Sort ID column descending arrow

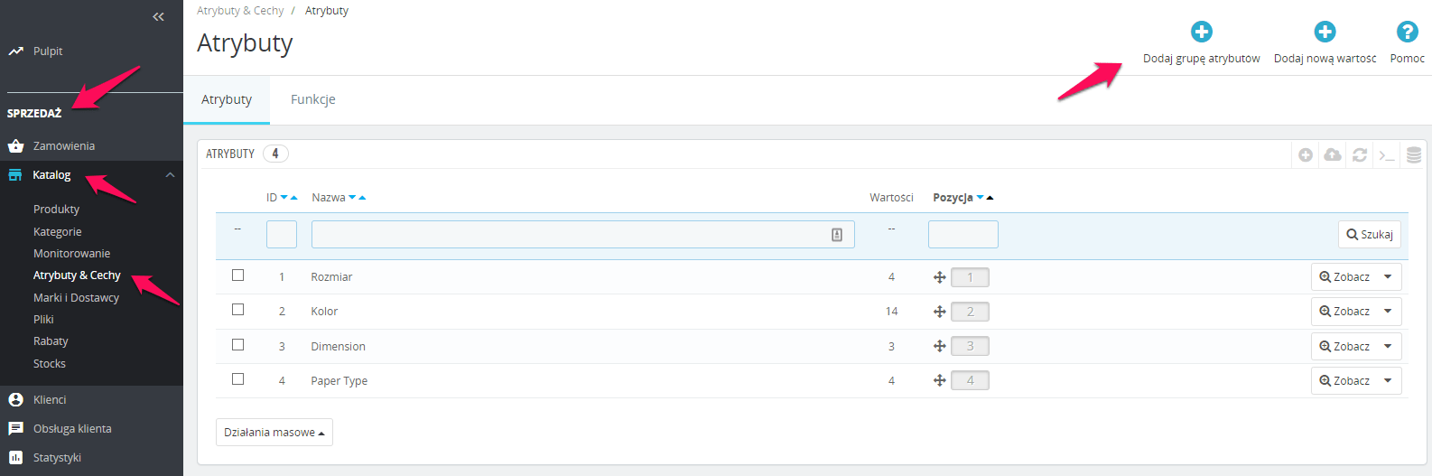pos(284,198)
